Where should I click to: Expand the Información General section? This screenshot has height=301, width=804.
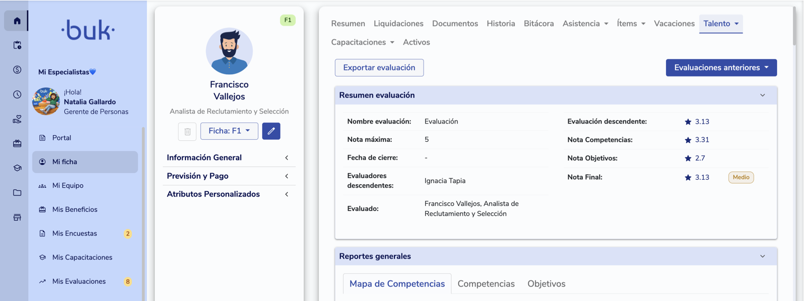pyautogui.click(x=229, y=157)
